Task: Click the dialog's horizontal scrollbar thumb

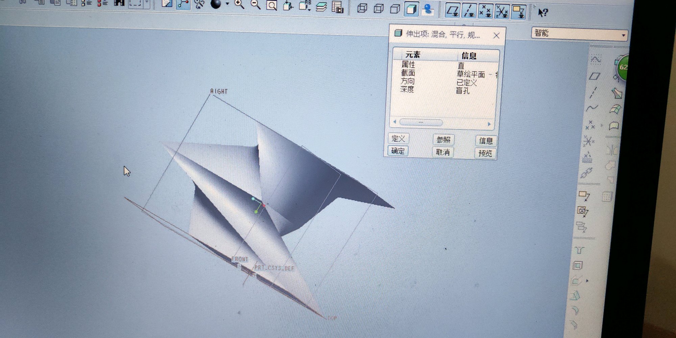Action: click(421, 122)
